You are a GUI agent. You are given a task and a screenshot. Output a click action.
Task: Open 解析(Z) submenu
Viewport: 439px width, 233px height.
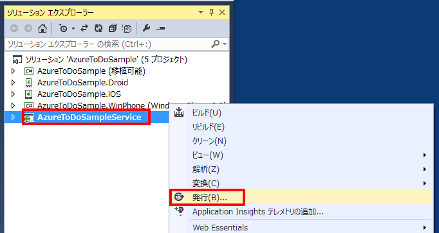pos(301,169)
